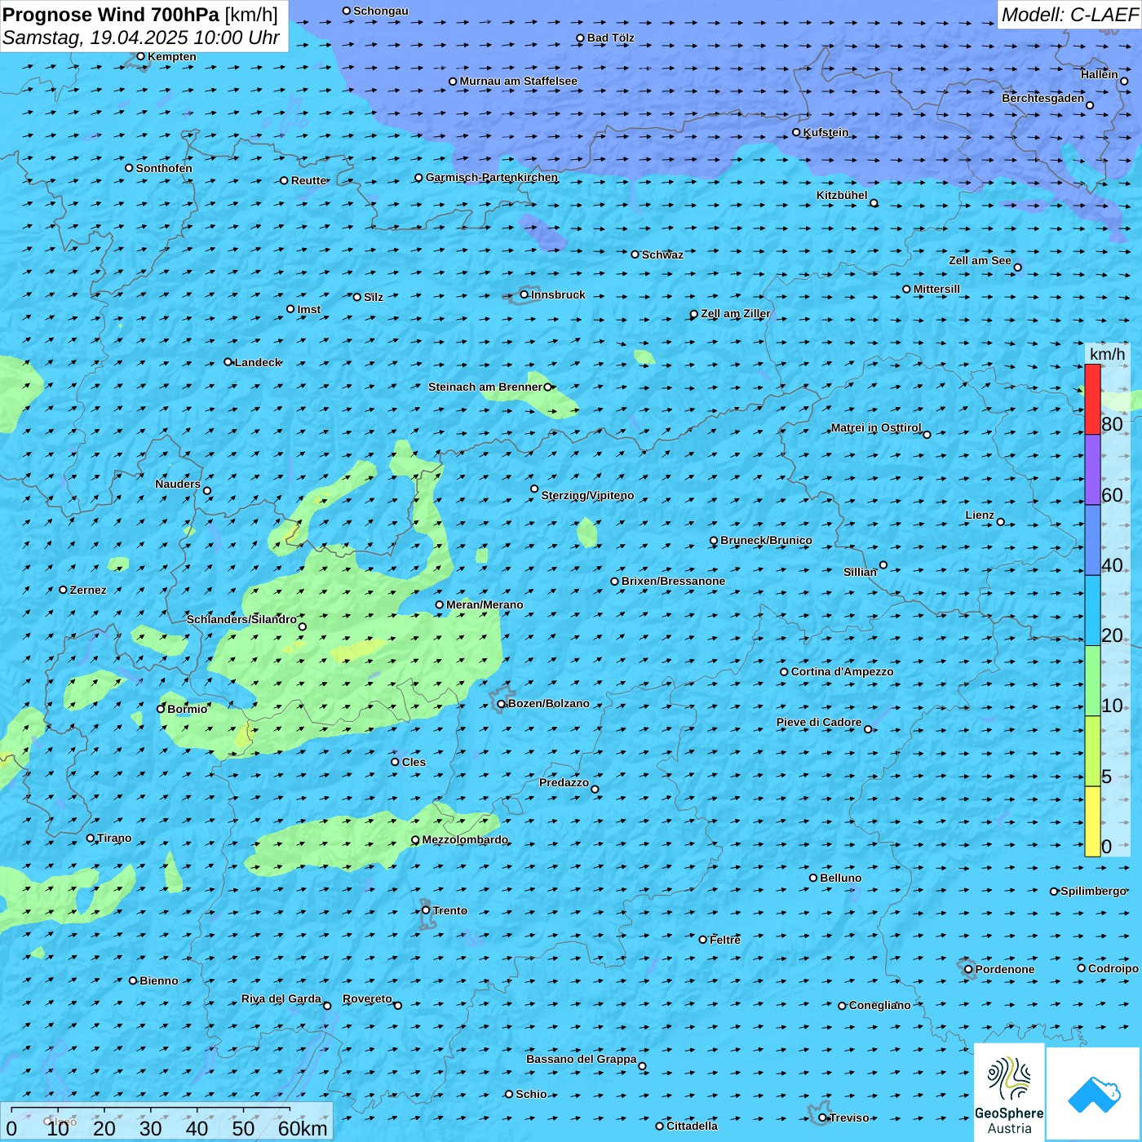
Task: Click the 'Conegliano' label
Action: (879, 1005)
